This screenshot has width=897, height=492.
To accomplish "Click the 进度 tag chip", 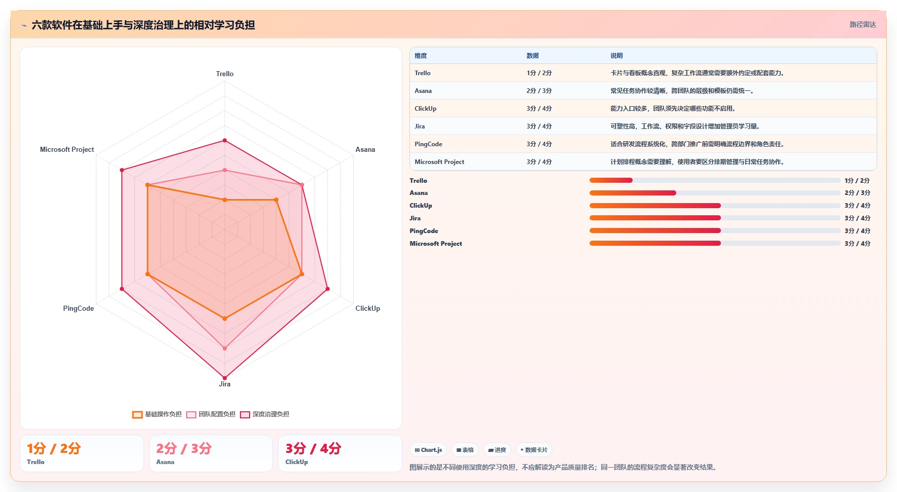I will coord(497,450).
